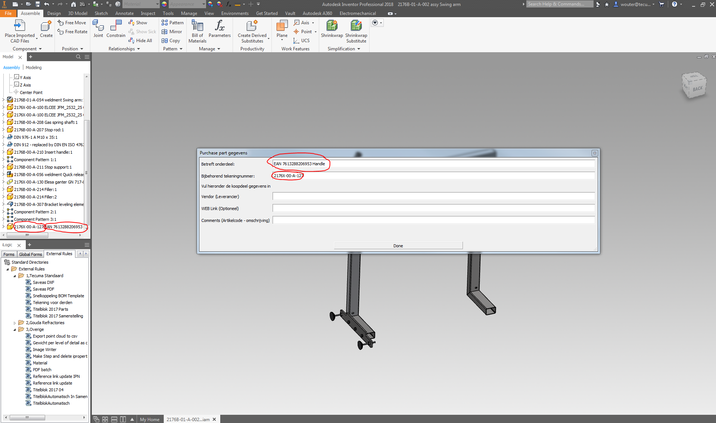Viewport: 716px width, 423px height.
Task: Click the Betreft onderdeel input field
Action: pyautogui.click(x=433, y=164)
